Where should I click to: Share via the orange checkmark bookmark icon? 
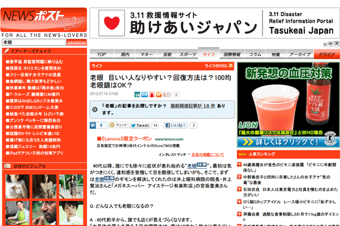coord(159,94)
